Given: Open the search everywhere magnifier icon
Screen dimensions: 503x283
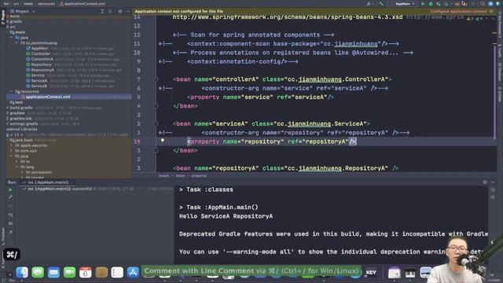Looking at the screenshot, I should [483, 3].
